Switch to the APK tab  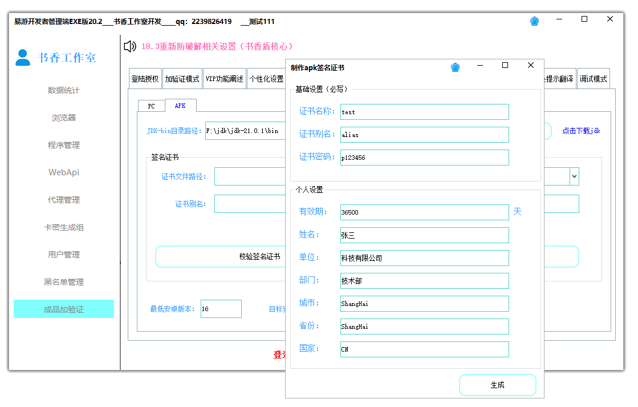[181, 106]
